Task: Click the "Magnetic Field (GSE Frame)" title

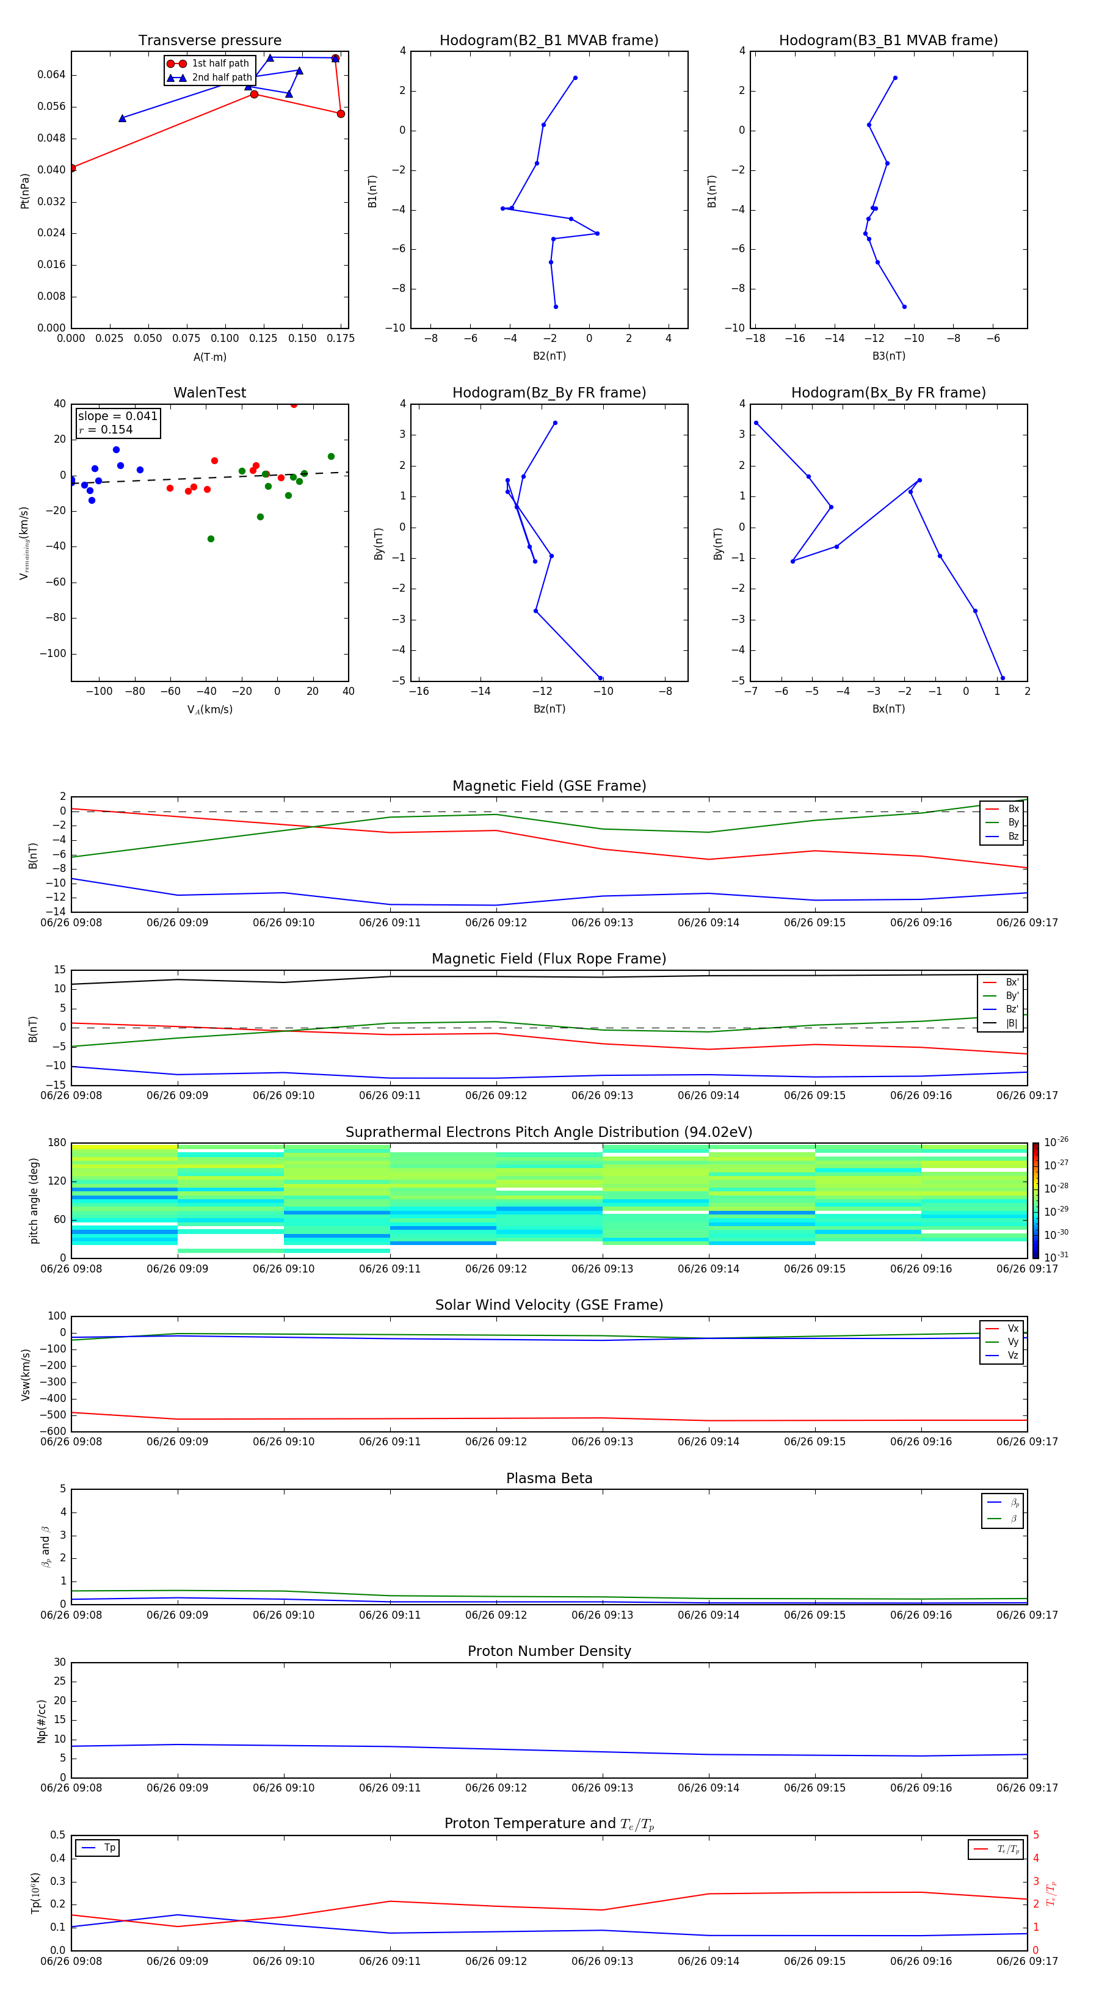Action: point(549,786)
